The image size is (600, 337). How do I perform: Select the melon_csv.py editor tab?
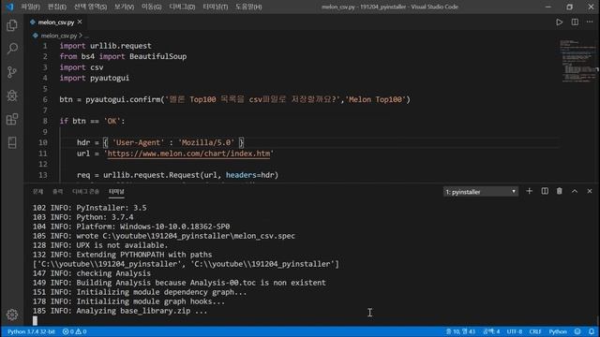pyautogui.click(x=56, y=22)
